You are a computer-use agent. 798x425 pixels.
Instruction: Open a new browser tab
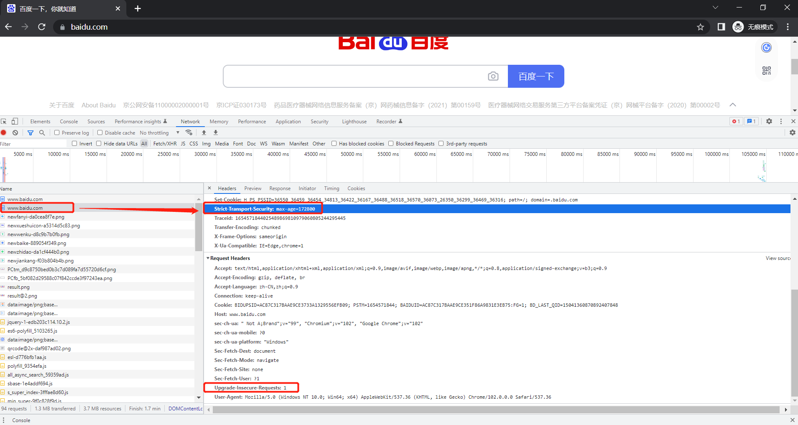(138, 8)
